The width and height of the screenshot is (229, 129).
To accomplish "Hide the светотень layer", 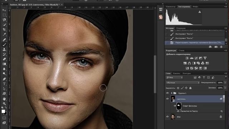I will point(167,99).
